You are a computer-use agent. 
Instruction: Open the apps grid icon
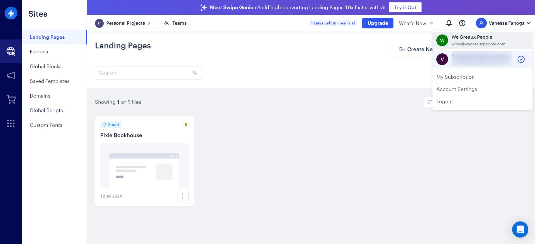pos(11,123)
